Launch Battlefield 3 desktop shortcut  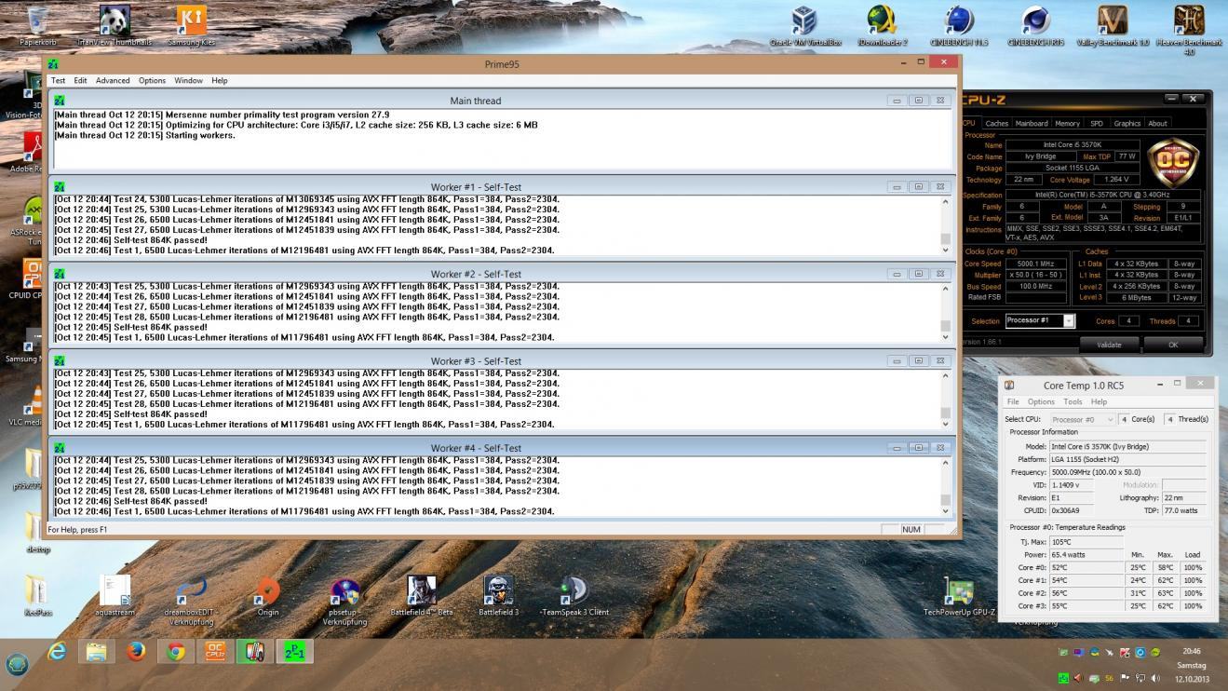[498, 596]
